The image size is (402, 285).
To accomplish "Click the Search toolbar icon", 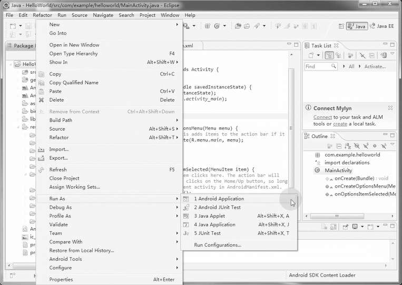I will [x=257, y=26].
